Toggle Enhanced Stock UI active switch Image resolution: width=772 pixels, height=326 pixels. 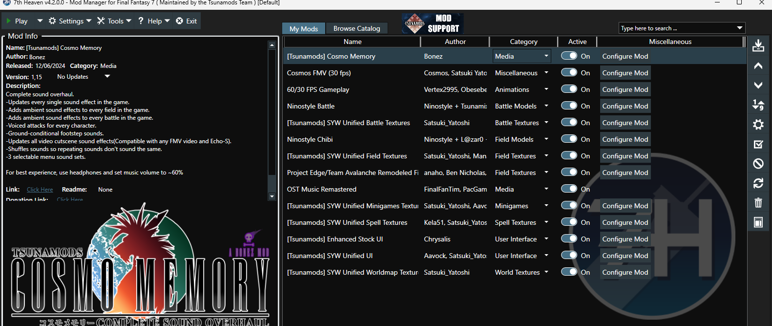[x=569, y=239]
